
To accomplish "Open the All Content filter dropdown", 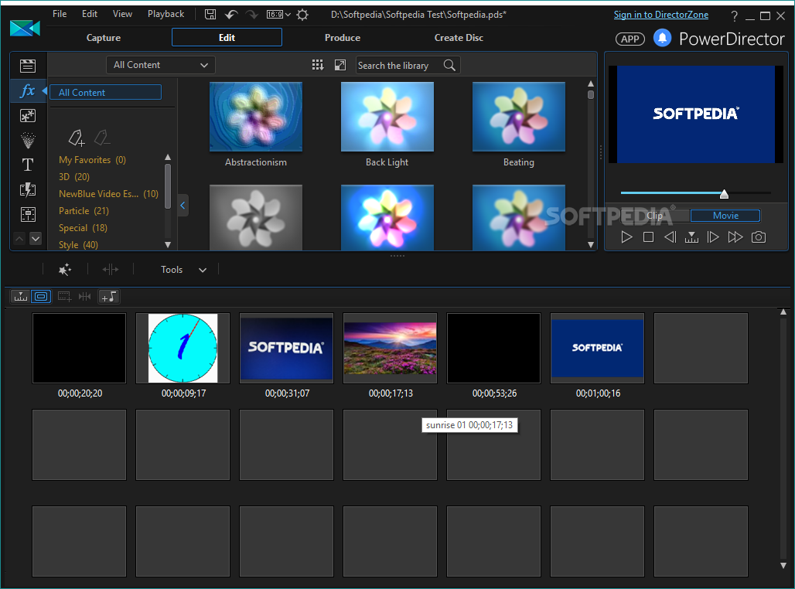I will [161, 65].
